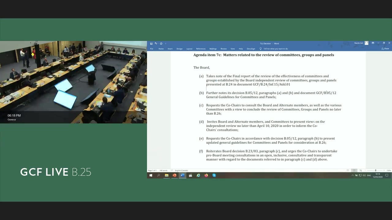Open network status in system tray

tap(360, 175)
